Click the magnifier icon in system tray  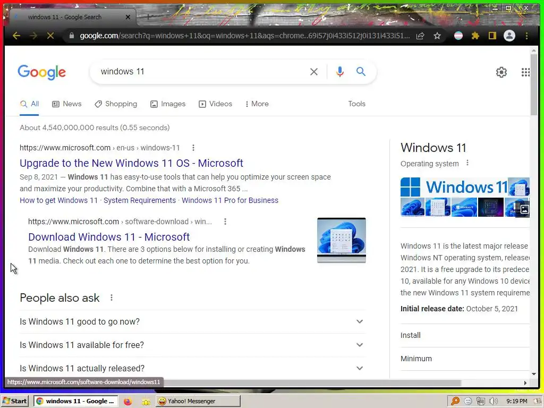coord(455,401)
